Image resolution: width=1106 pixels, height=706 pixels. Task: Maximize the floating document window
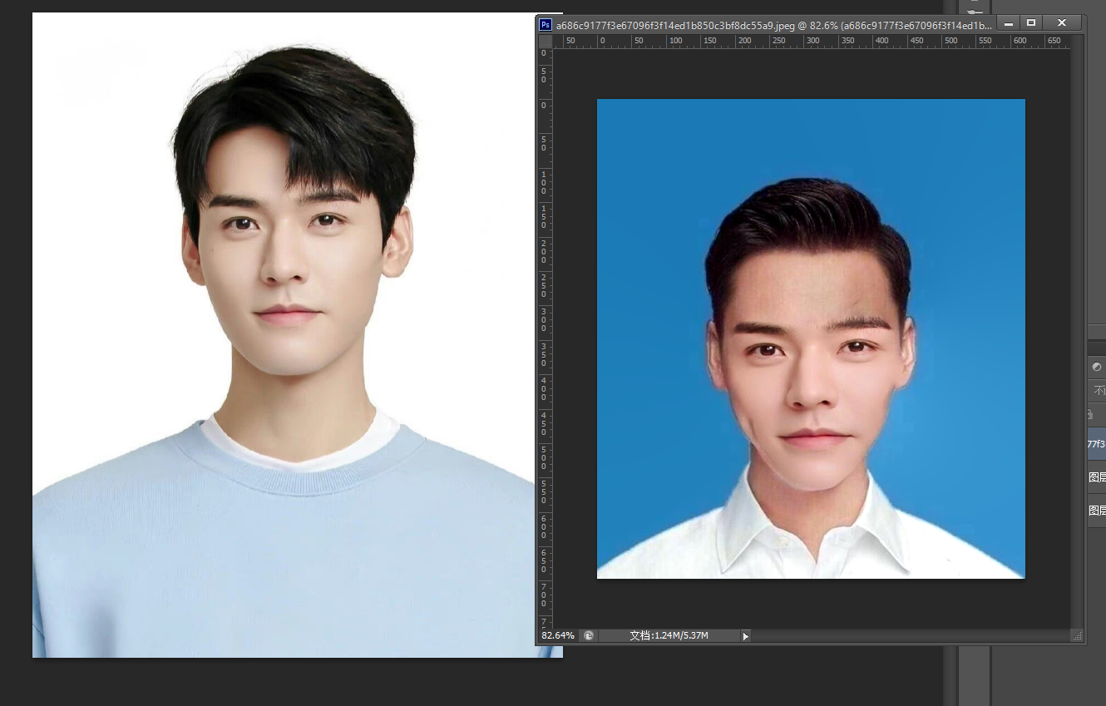(x=1031, y=22)
